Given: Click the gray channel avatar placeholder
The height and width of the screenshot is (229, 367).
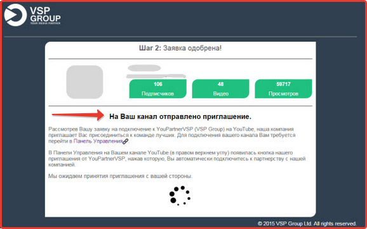Looking at the screenshot, I should coord(84,82).
